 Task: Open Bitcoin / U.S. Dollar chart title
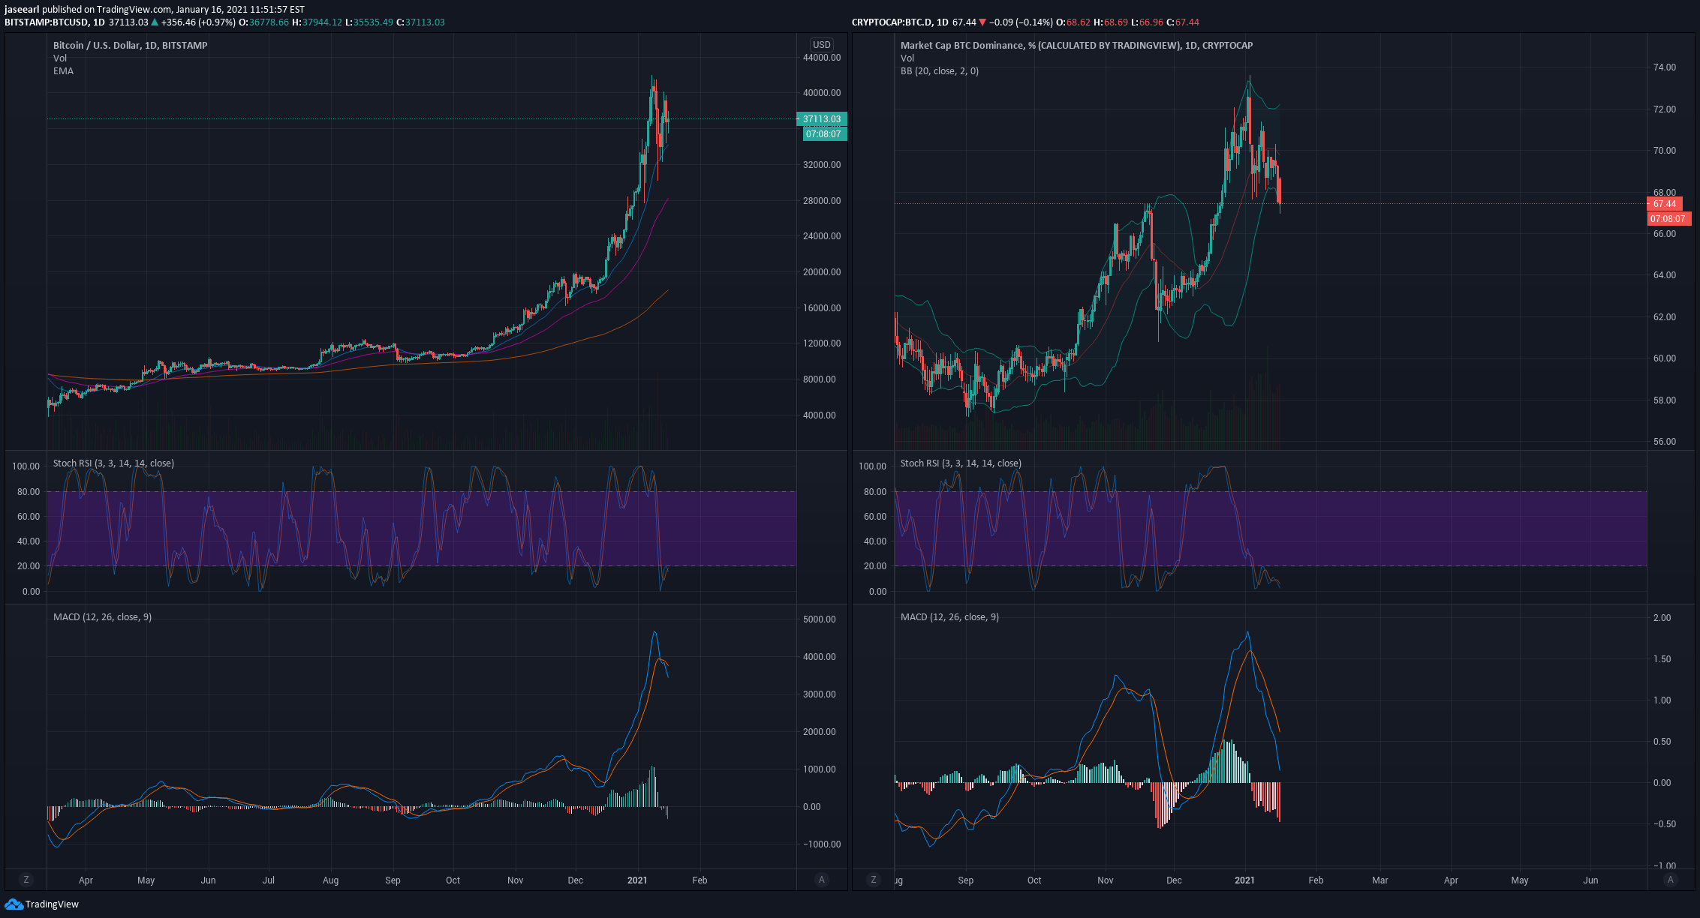coord(130,46)
